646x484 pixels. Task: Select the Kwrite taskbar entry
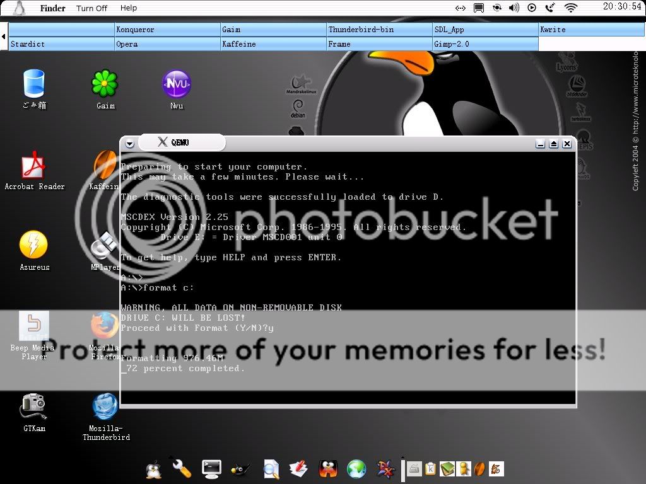pos(592,29)
